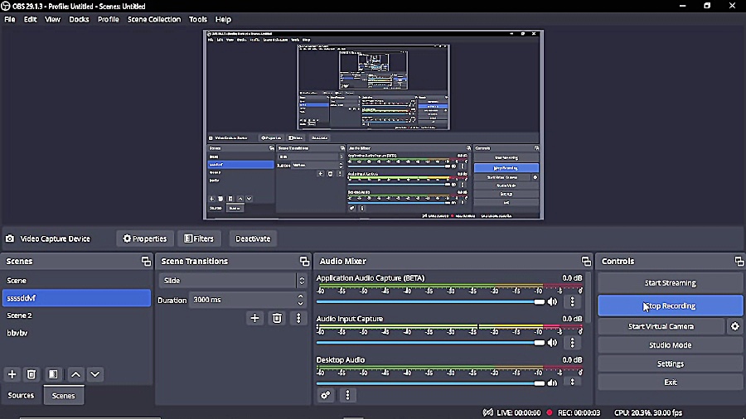This screenshot has width=746, height=419.
Task: Open Audio Mixer three-dot menu at bottom
Action: pos(348,395)
